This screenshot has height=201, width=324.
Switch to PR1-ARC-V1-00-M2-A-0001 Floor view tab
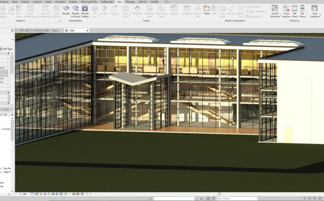click(x=39, y=31)
